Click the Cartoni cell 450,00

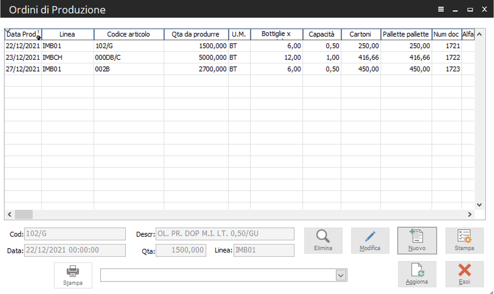tap(361, 69)
